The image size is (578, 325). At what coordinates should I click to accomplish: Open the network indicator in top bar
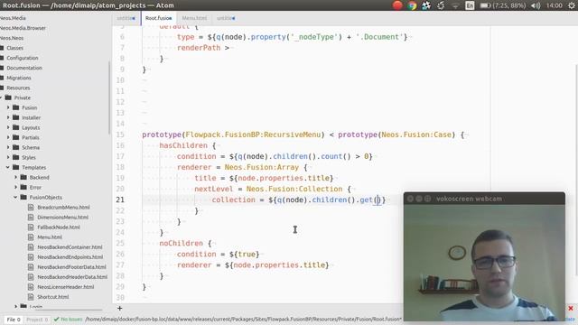pyautogui.click(x=455, y=5)
